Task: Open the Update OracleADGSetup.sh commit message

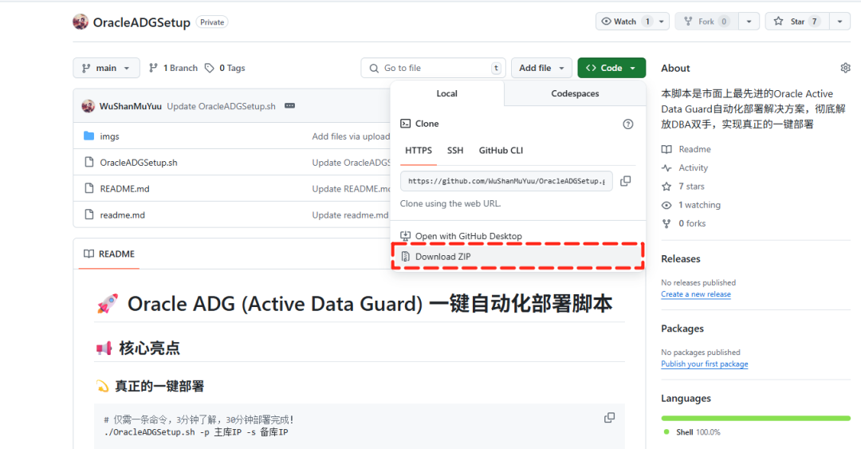Action: [x=222, y=106]
